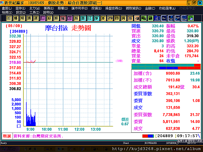Click the Page Up toolbar icon
The height and width of the screenshot is (152, 203).
[x=171, y=18]
